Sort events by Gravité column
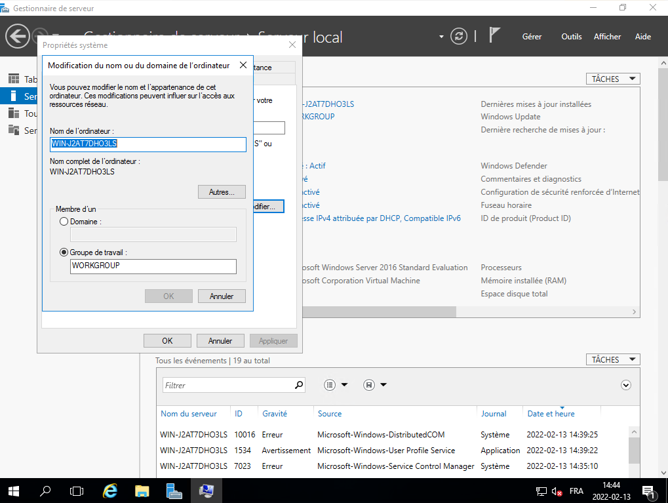This screenshot has width=668, height=503. (x=275, y=413)
